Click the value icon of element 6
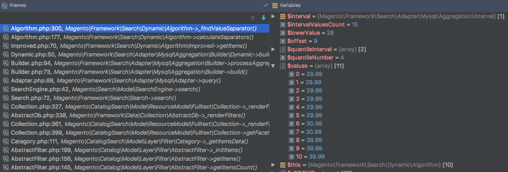This screenshot has height=172, width=508. tap(291, 124)
